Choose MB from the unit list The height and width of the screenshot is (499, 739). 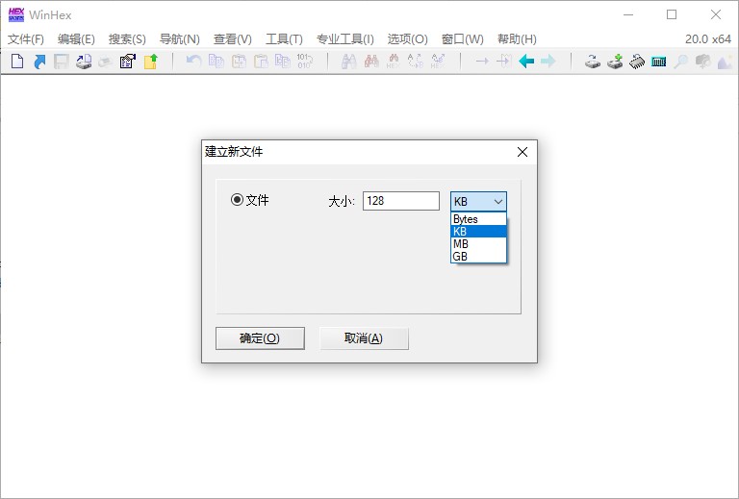(x=478, y=244)
